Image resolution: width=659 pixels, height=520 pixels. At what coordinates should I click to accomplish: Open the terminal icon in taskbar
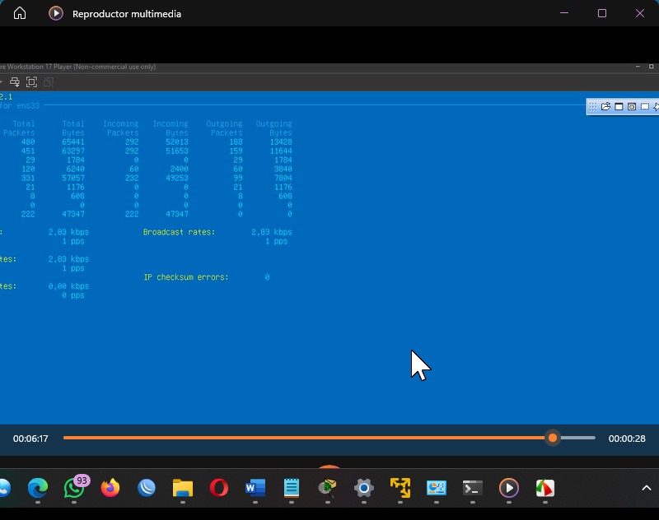pos(472,488)
